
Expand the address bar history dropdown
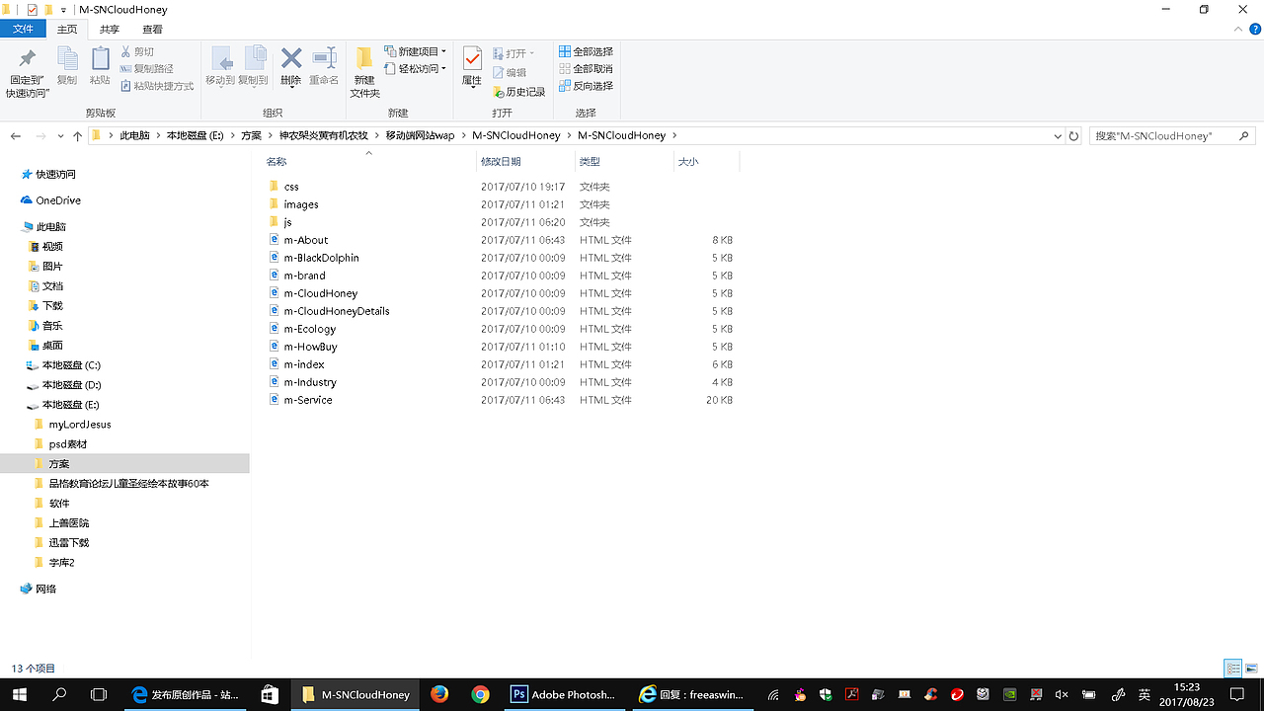(1058, 135)
